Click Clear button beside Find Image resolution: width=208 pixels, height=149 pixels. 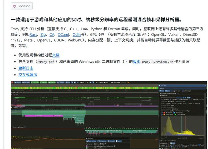coord(168,91)
